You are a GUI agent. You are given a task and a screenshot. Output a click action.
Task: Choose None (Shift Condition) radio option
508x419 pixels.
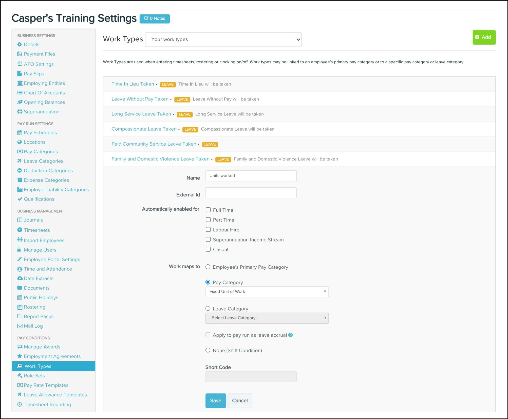point(208,350)
